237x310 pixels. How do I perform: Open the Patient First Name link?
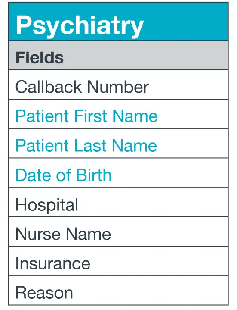click(86, 116)
